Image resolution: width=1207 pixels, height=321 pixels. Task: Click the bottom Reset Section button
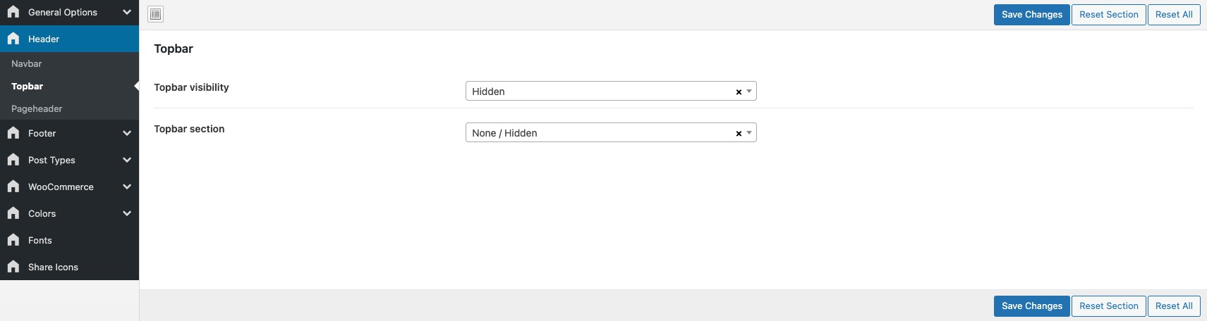click(x=1108, y=306)
